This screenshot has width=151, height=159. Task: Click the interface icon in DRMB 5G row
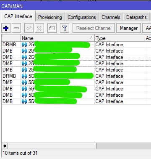24,76
